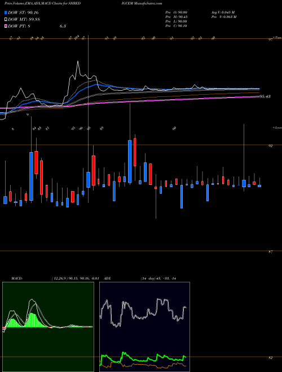
Task: Click the orange -DI line in ADX panel
Action: click(143, 365)
